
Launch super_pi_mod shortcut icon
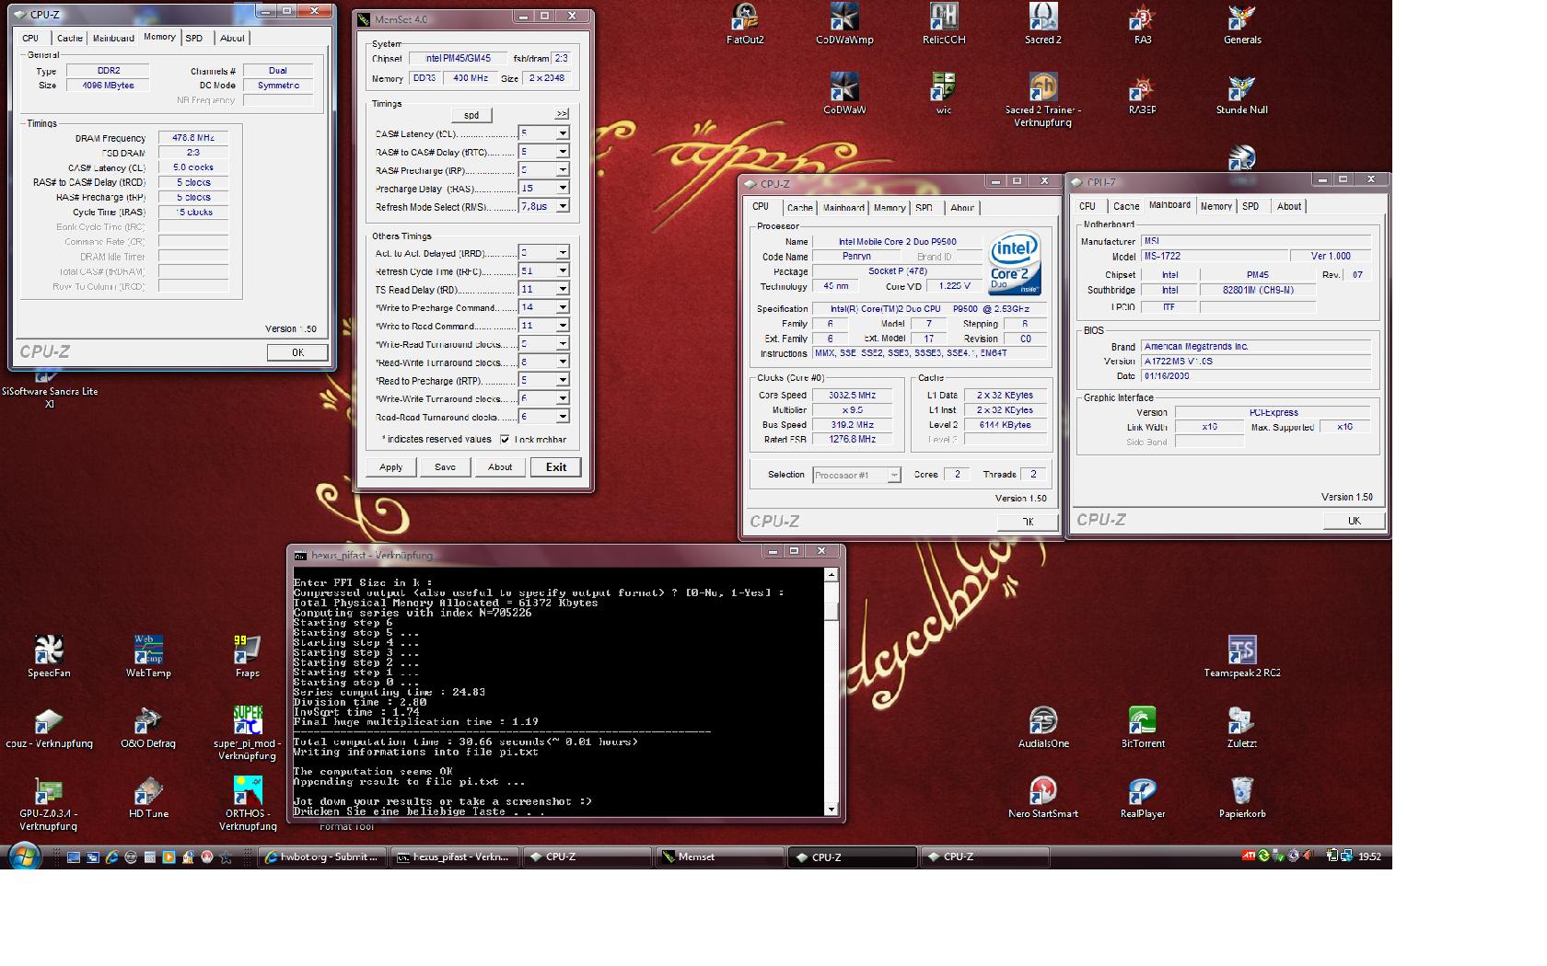click(248, 733)
